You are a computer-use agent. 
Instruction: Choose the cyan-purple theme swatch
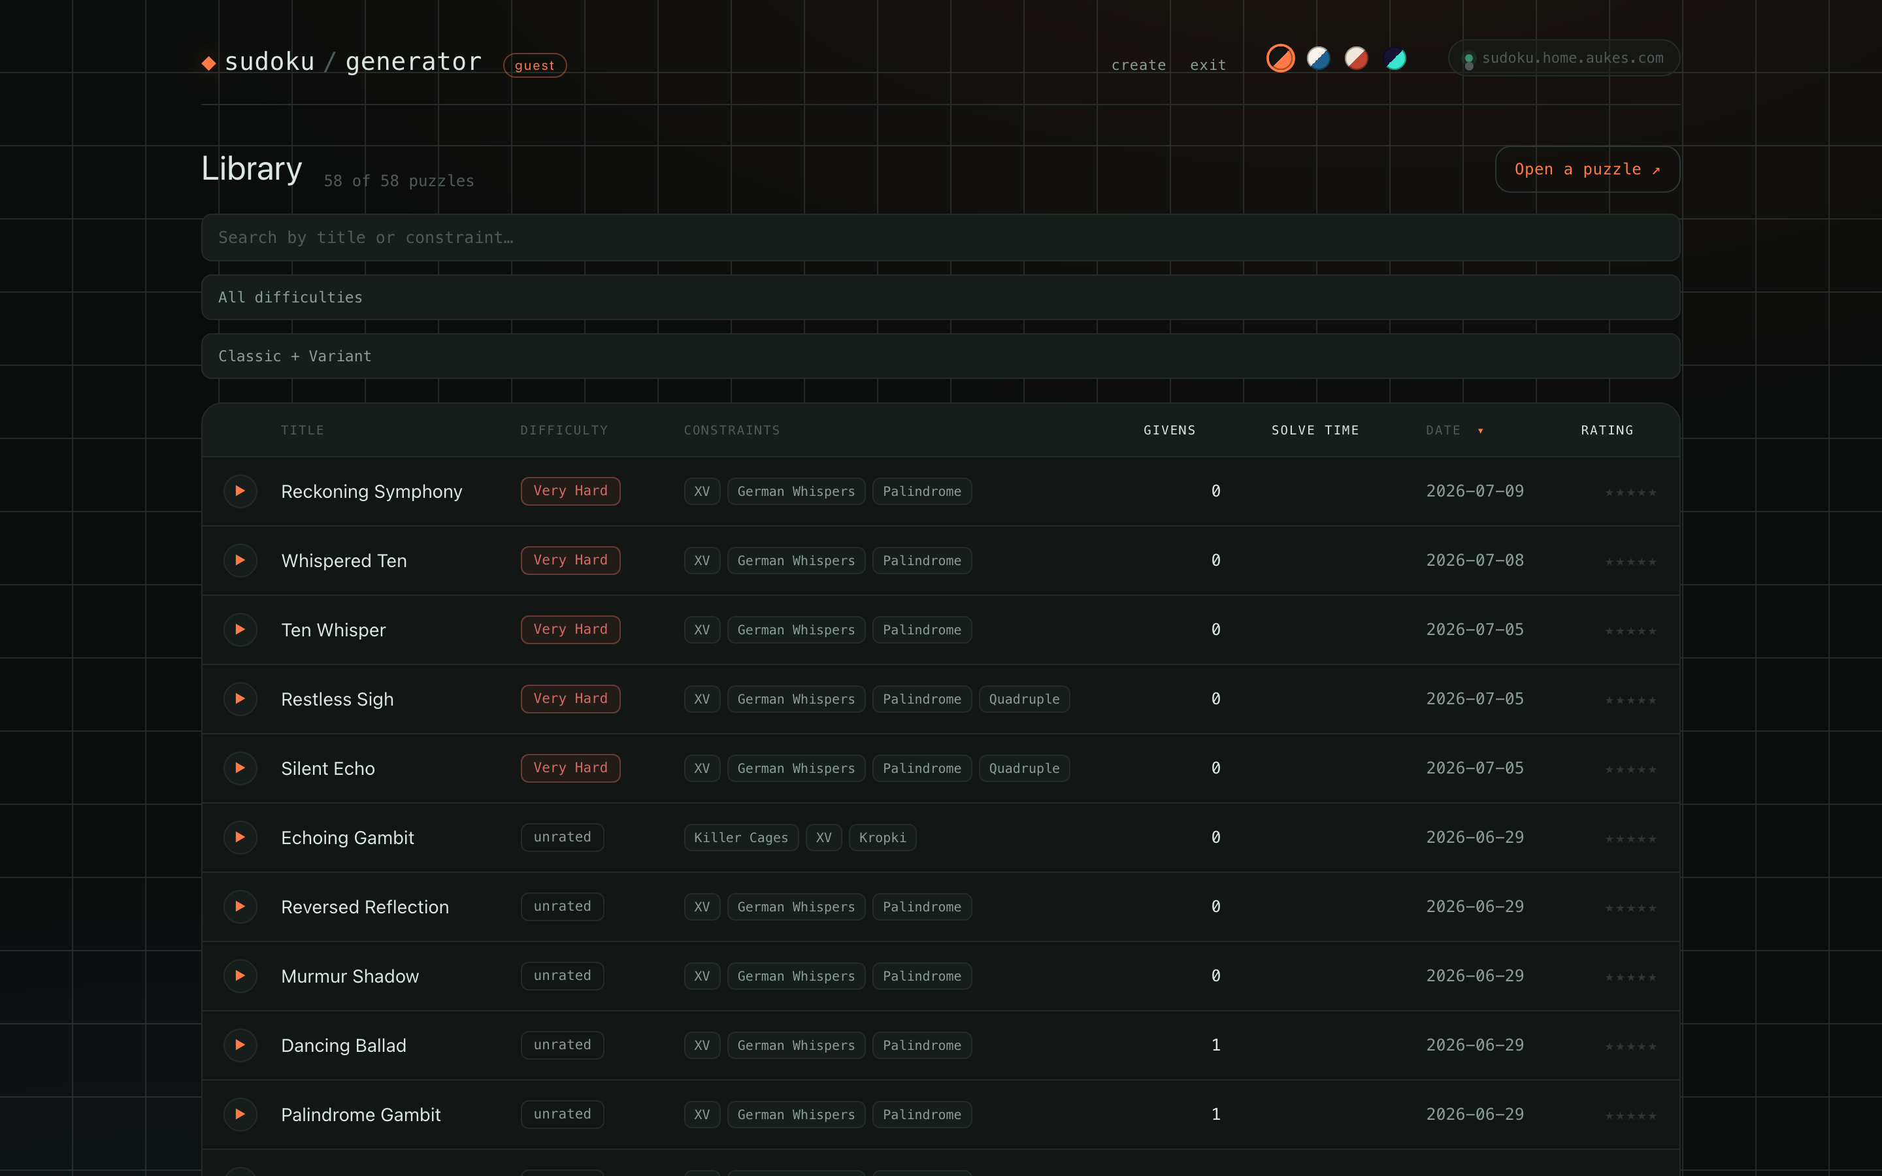coord(1395,58)
